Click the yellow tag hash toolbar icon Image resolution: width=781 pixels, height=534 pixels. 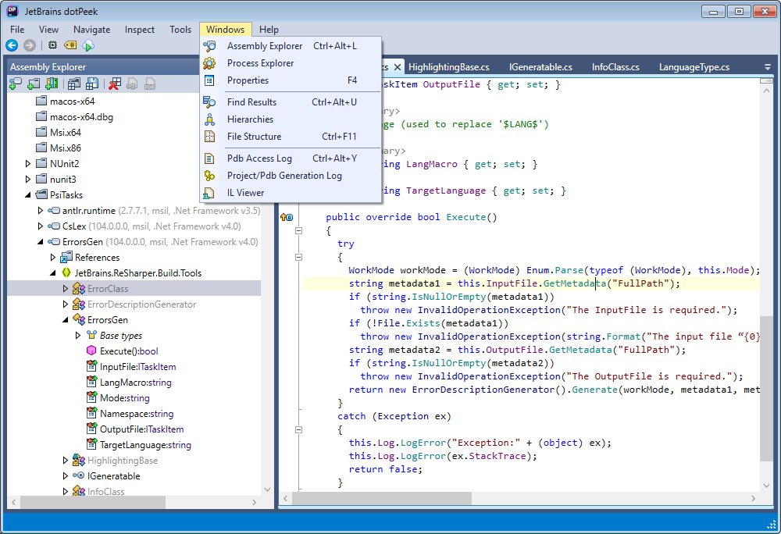pos(70,46)
